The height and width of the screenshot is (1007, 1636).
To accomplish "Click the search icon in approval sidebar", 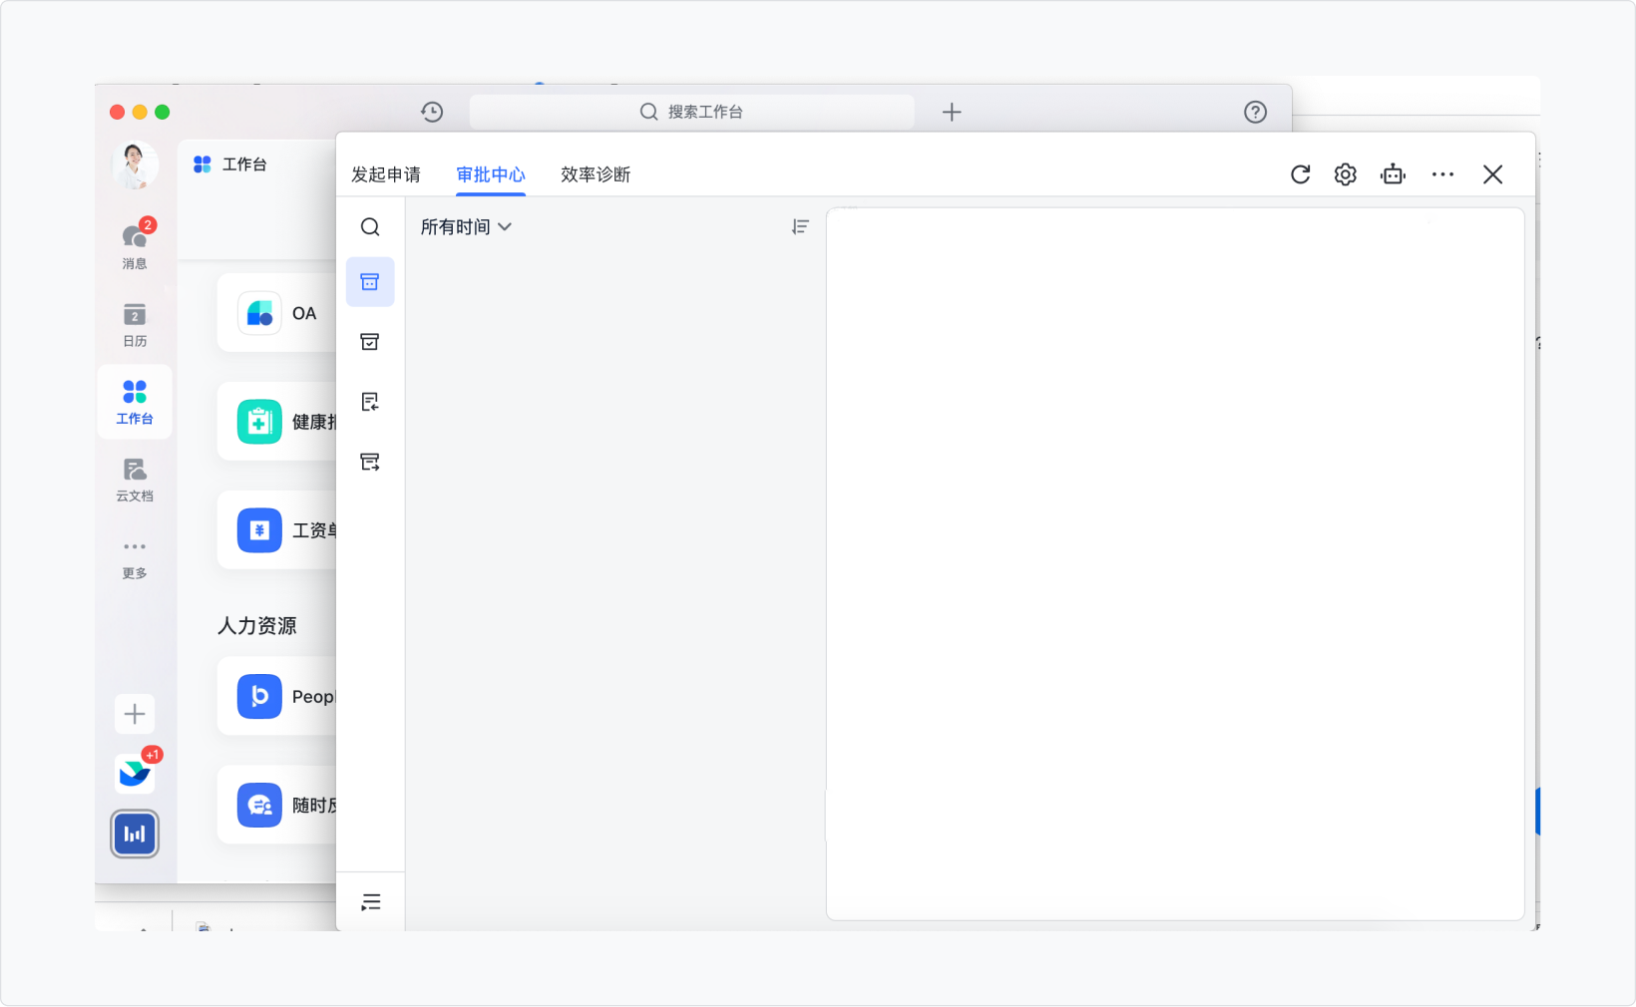I will pos(370,227).
